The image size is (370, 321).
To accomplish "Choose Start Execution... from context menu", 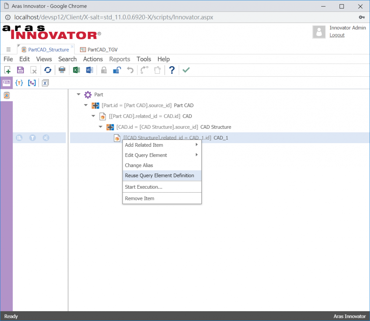I will 162,187.
